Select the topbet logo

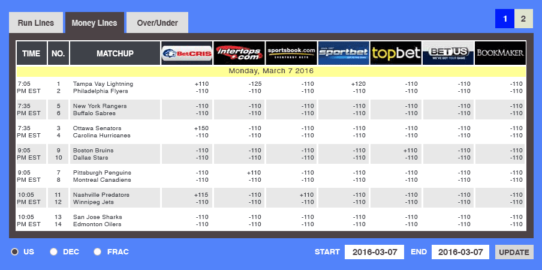[x=396, y=53]
